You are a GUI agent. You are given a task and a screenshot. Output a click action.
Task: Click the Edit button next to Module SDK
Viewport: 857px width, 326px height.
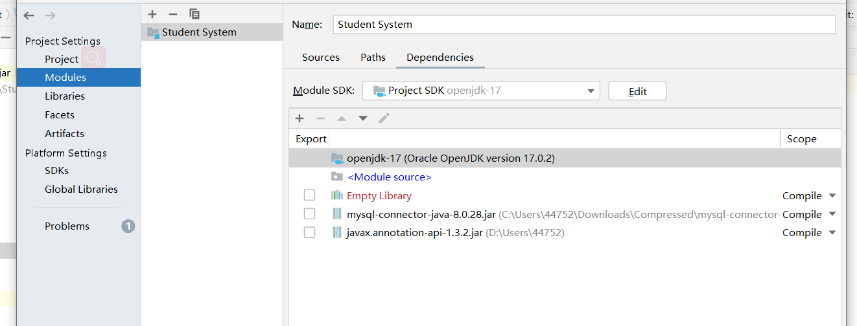(637, 91)
